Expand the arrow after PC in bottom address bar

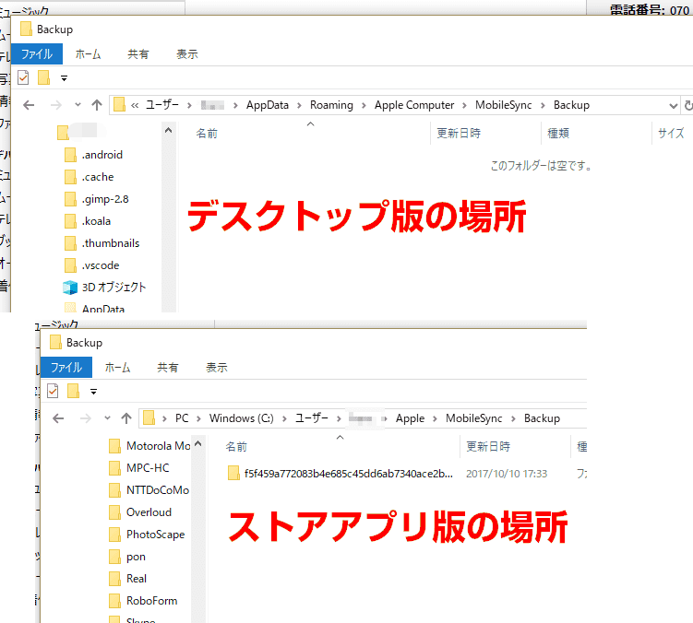199,418
